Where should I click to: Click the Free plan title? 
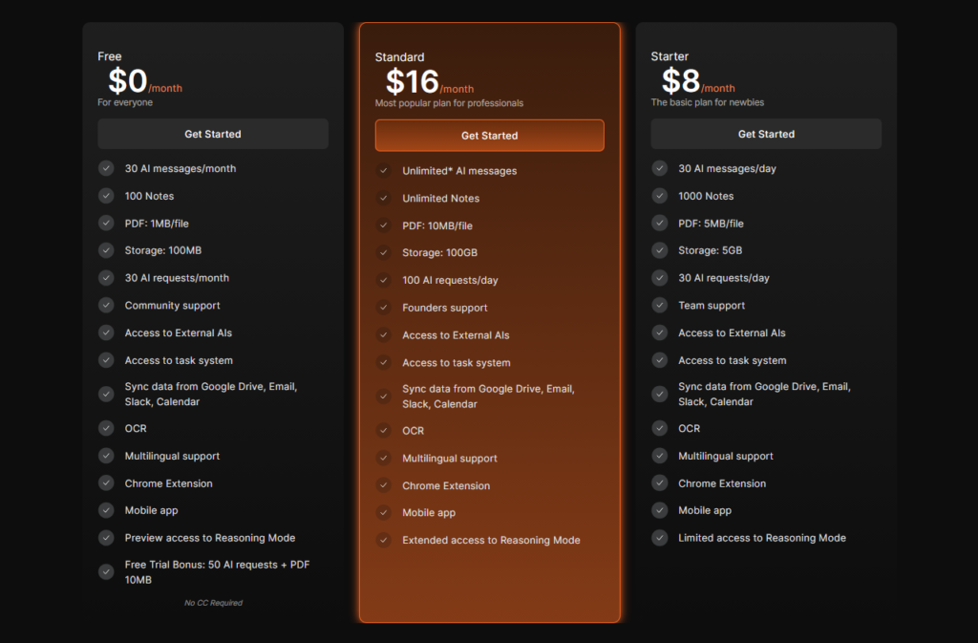click(110, 56)
